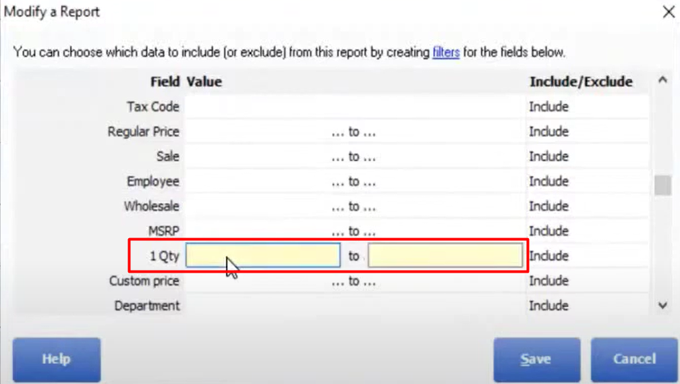
Task: Save the report changes
Action: click(536, 359)
